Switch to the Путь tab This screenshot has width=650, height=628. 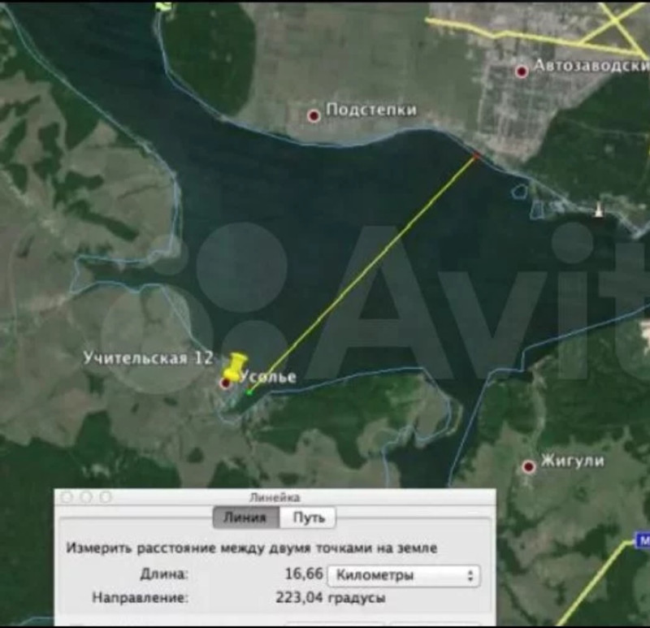[x=308, y=518]
